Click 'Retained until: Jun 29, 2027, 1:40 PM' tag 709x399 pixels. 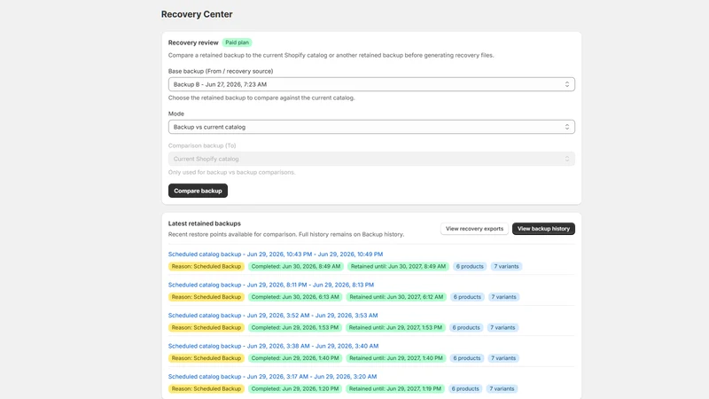tap(395, 358)
